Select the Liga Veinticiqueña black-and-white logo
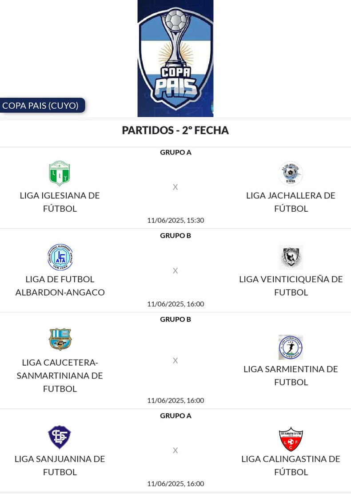 [291, 257]
